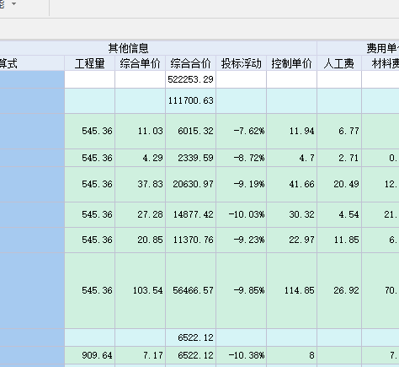Screen dimensions: 399x367
Task: Select control price cell 4.7
Action: (292, 158)
